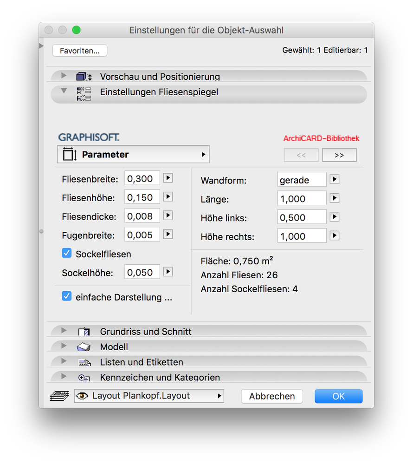Click the Anzahl Fliesen: 26 text
The height and width of the screenshot is (464, 413).
tap(239, 275)
